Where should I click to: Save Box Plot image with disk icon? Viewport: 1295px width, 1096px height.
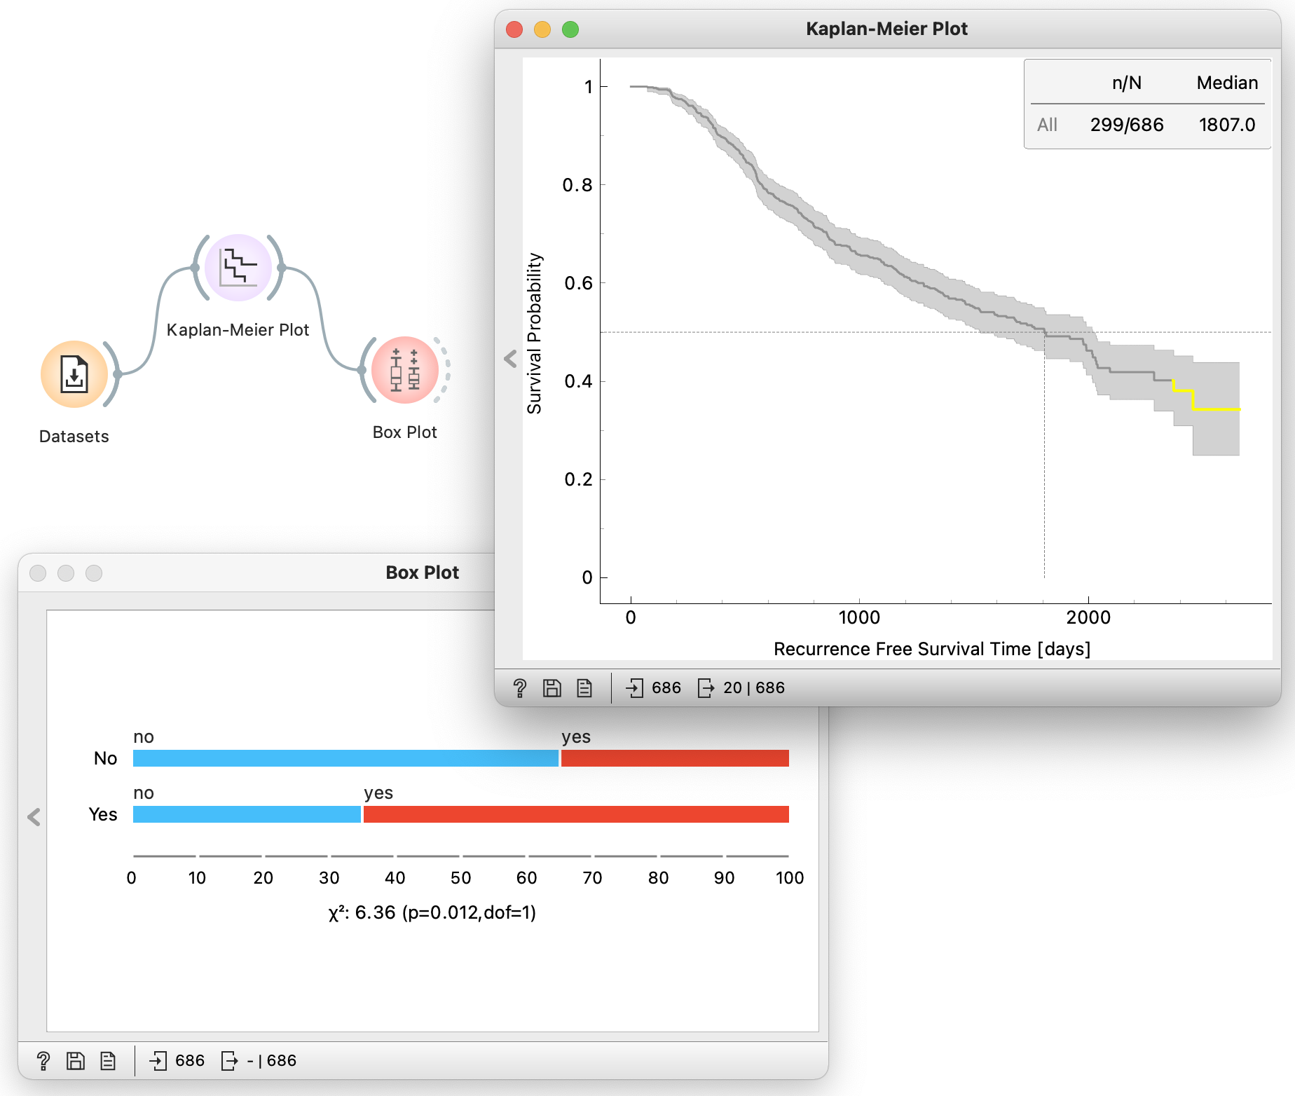(x=76, y=1061)
